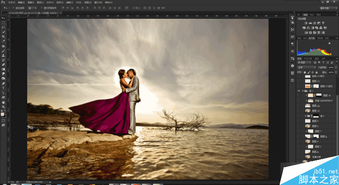Select the Hand tool in toolbox
The image size is (339, 185).
[3, 102]
